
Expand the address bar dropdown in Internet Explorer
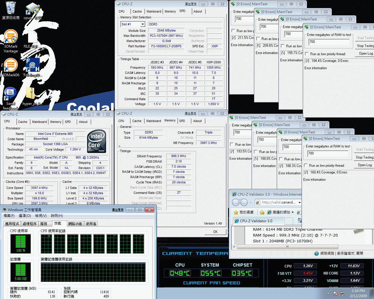(x=299, y=202)
